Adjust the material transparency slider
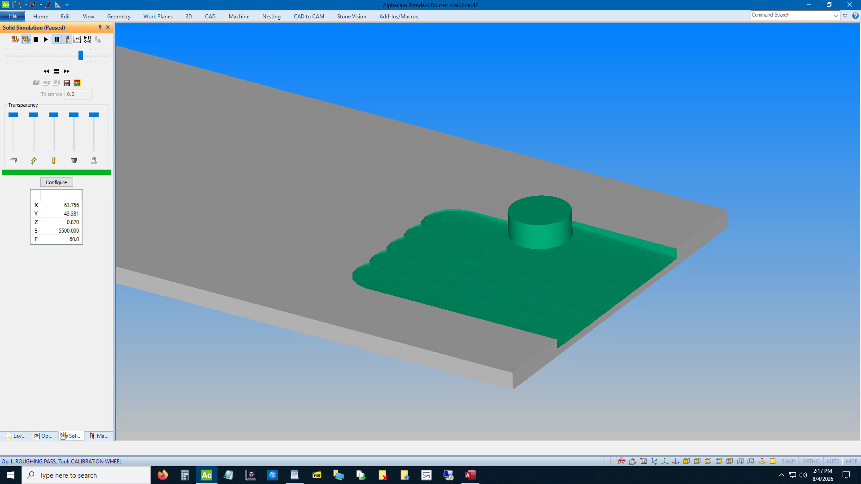This screenshot has height=484, width=861. click(13, 115)
